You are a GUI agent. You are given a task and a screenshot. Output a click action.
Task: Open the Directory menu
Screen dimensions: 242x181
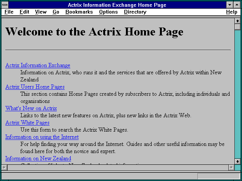(135, 12)
